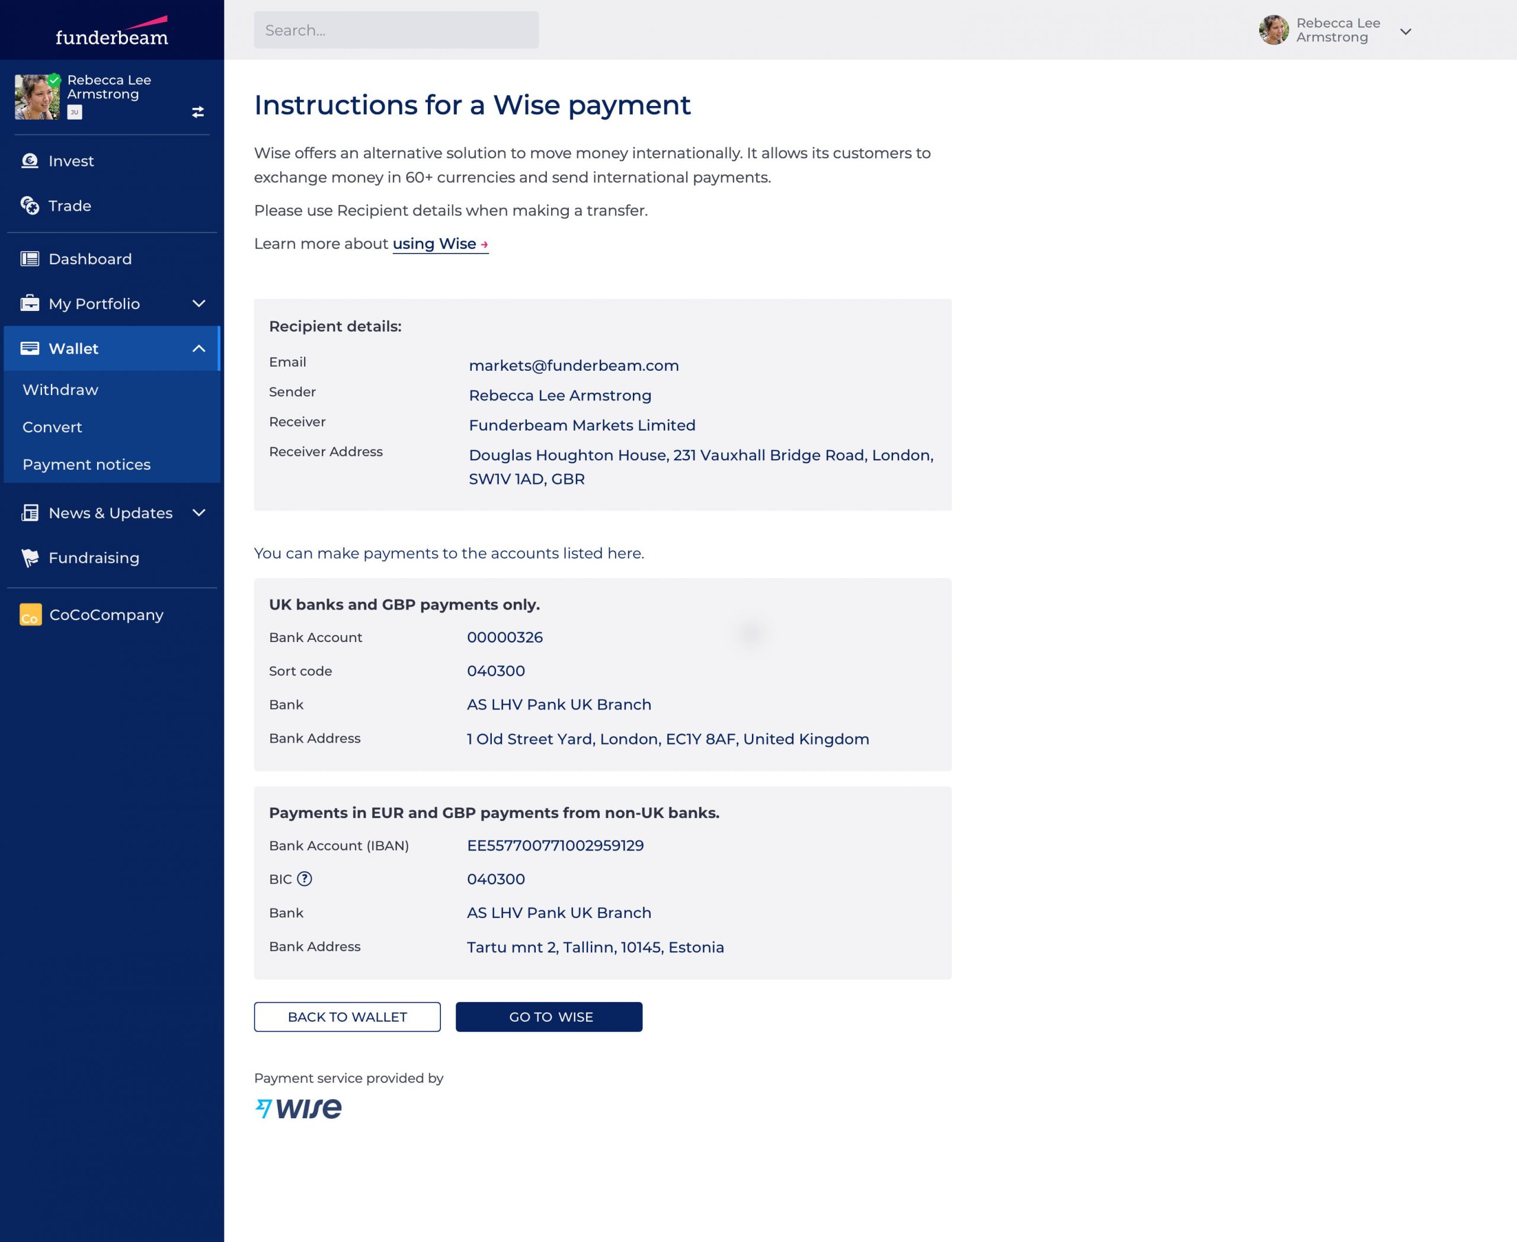Click the News & Updates icon in sidebar

click(30, 513)
